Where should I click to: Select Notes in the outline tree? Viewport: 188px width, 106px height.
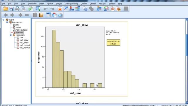pos(18,27)
